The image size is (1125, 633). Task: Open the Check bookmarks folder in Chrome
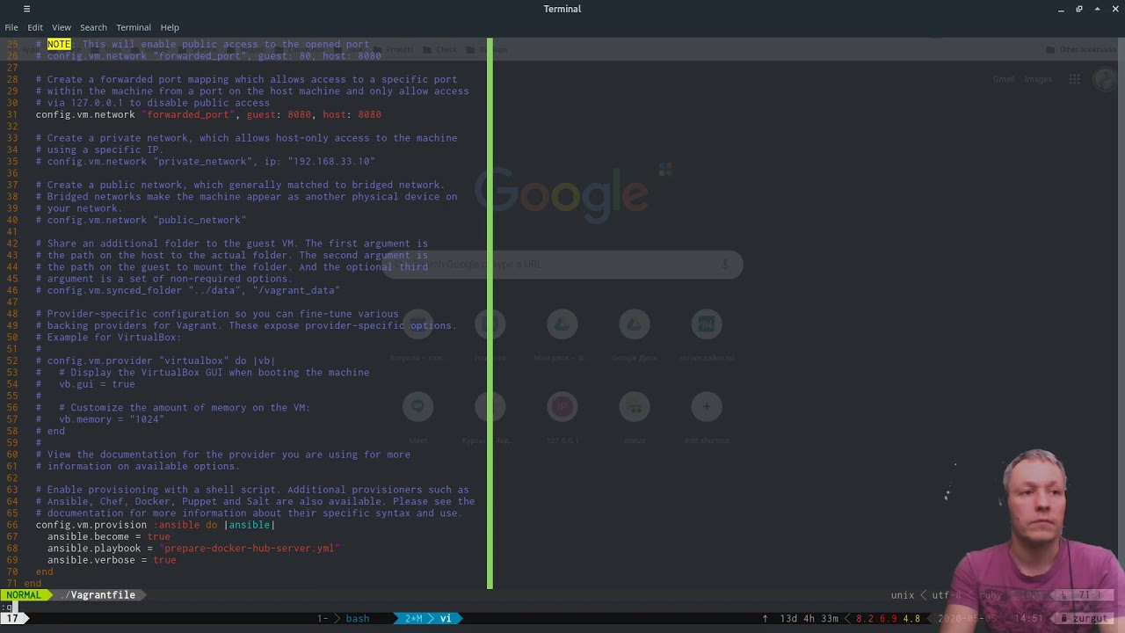click(441, 50)
